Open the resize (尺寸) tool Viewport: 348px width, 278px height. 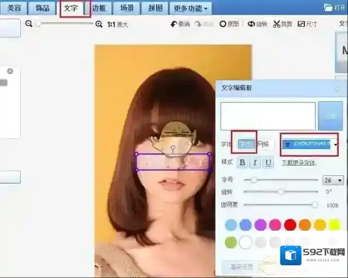coord(307,24)
